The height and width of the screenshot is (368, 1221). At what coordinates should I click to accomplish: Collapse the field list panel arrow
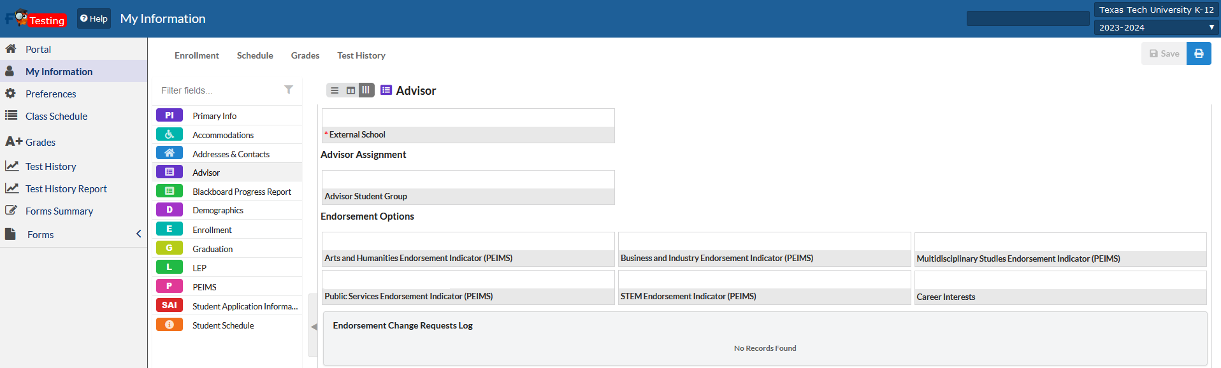point(314,327)
